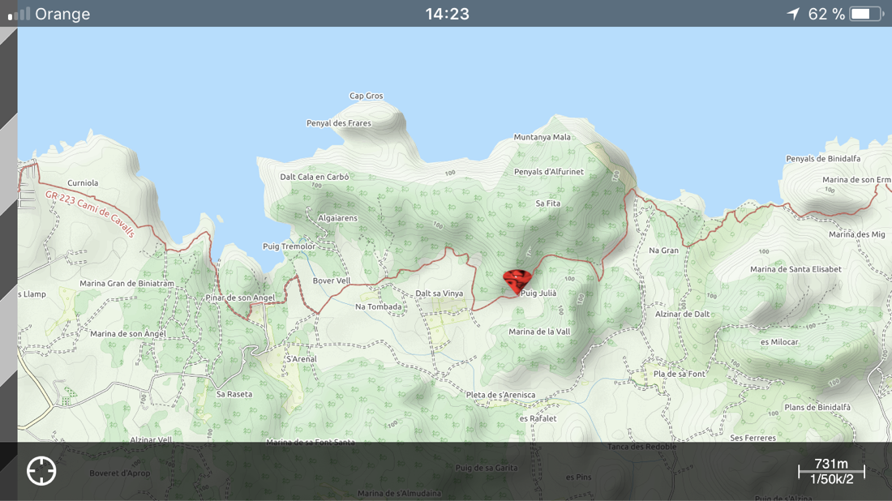The width and height of the screenshot is (892, 501).
Task: Select the Marina de Santa Elisabet label
Action: (x=796, y=269)
